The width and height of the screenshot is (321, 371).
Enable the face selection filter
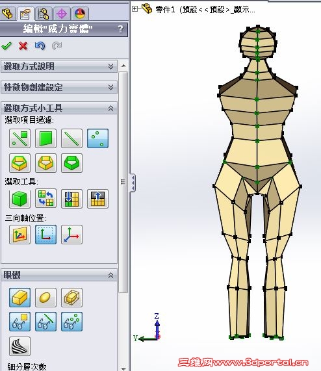(x=45, y=138)
